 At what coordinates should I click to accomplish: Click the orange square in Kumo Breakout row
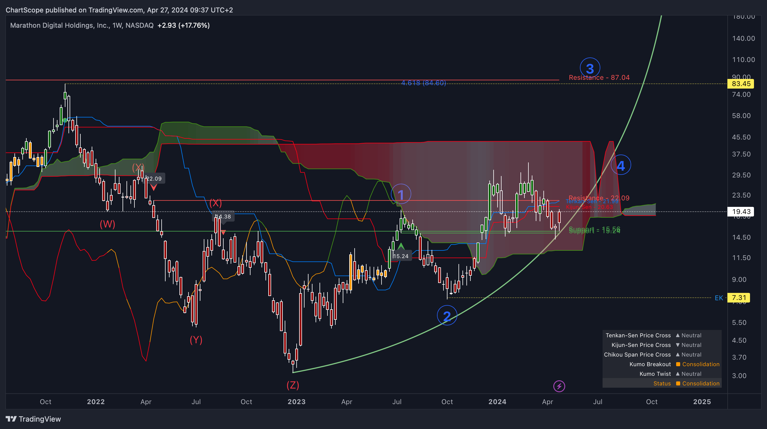pos(678,364)
